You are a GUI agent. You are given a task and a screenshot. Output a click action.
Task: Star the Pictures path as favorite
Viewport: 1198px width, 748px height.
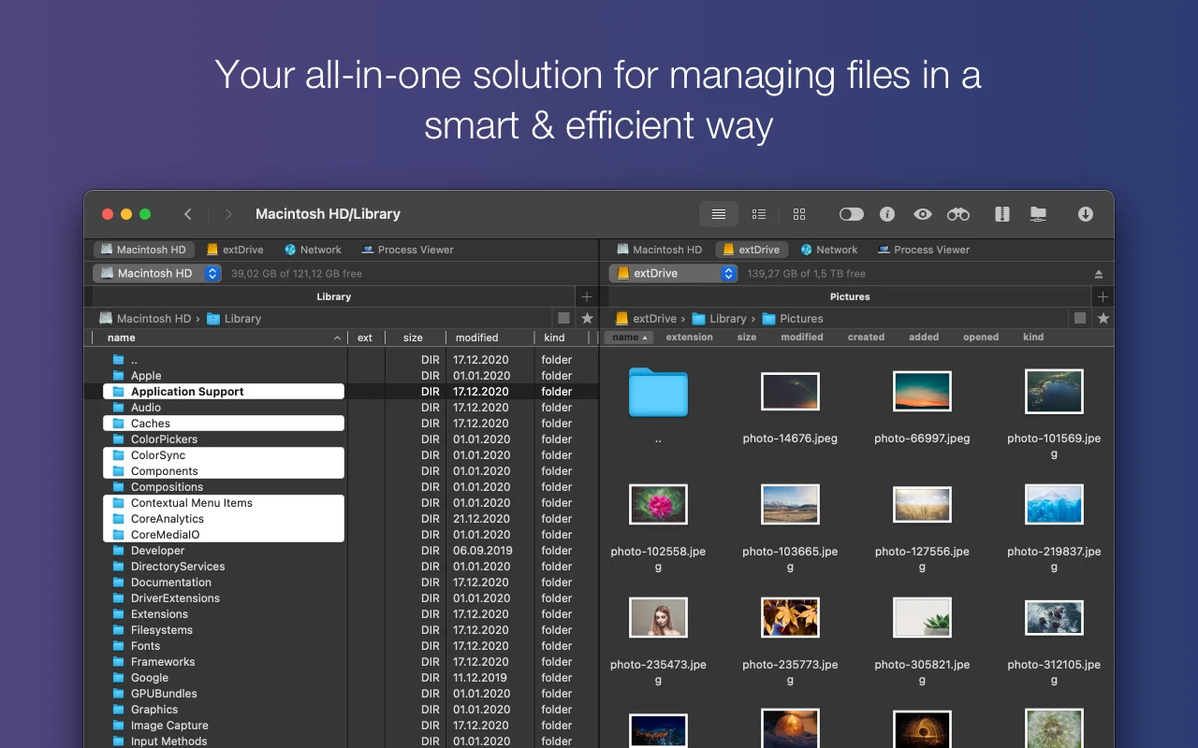click(1103, 318)
